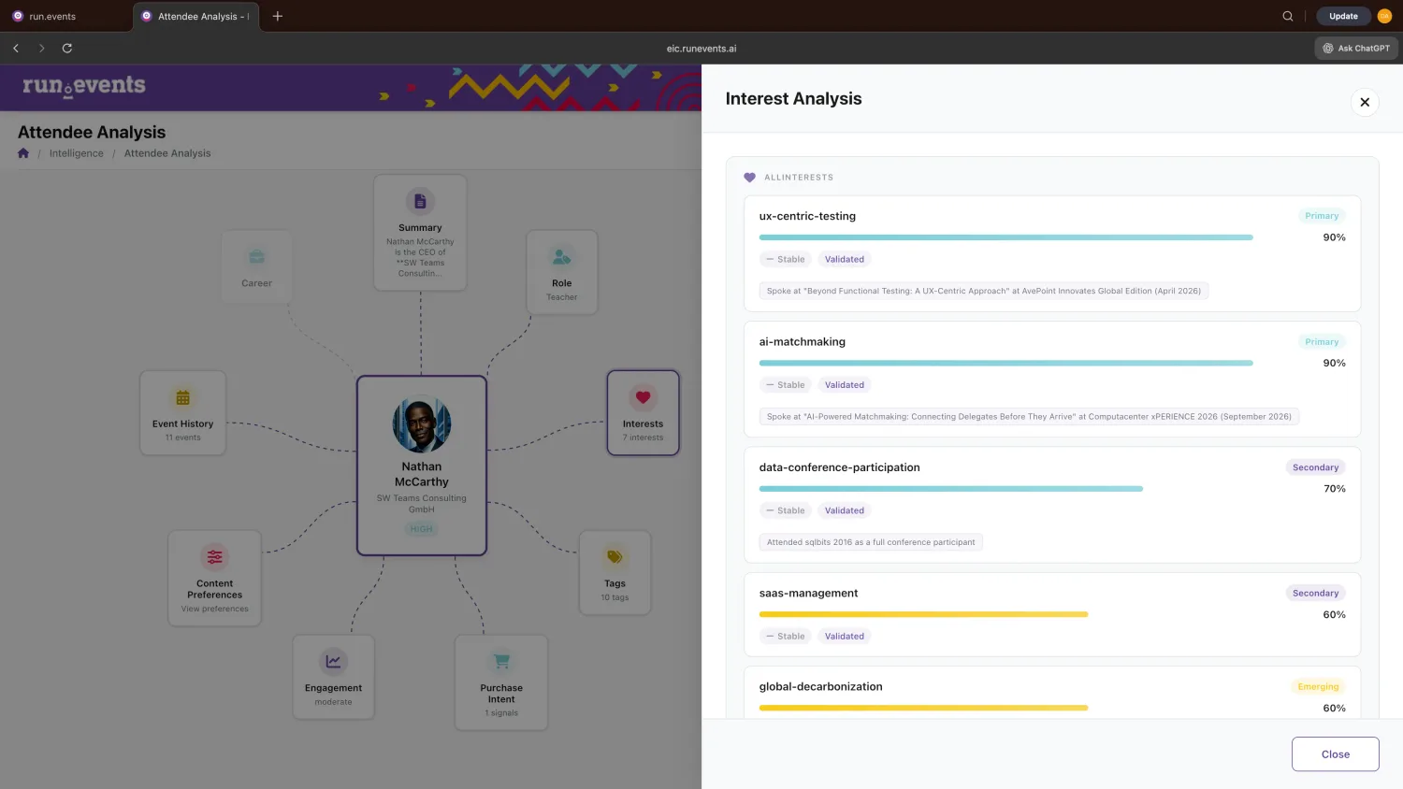Click the AvePoint Innovates speaking note
The image size is (1403, 789).
(x=984, y=291)
